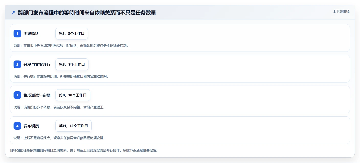This screenshot has height=163, width=360.
Task: Click the footer note starting 甘特图把任务依赖
Action: (x=84, y=150)
